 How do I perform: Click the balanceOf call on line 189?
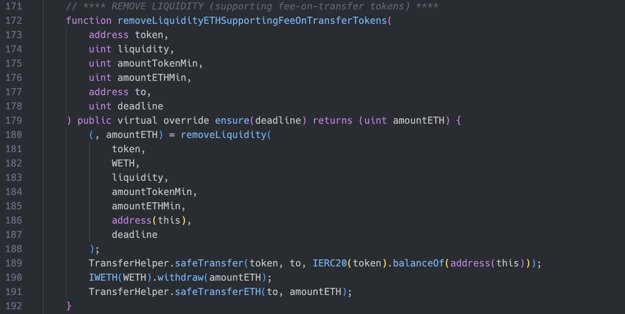pos(419,263)
